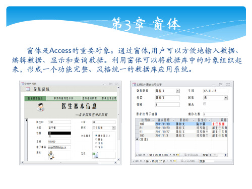This screenshot has height=189, width=252.
Task: Select the 本科 education radio button
Action: pos(96,143)
